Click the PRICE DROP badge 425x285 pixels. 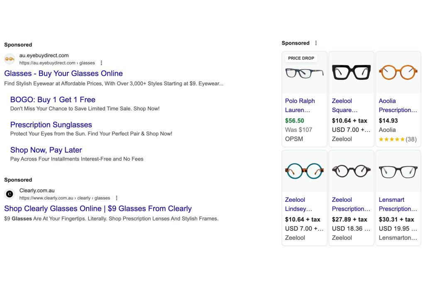click(301, 58)
